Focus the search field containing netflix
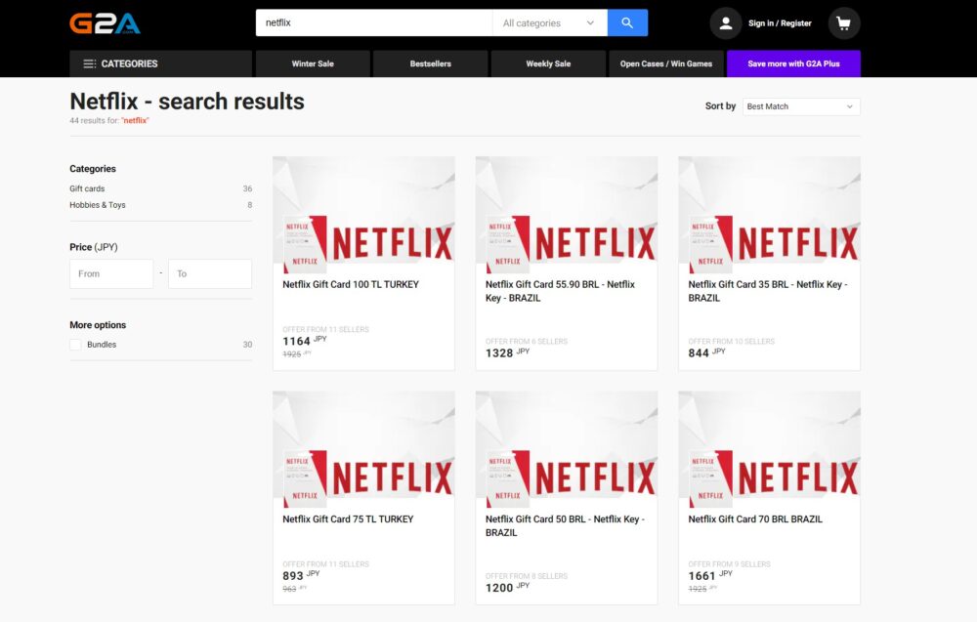Viewport: 977px width, 622px height. click(374, 23)
